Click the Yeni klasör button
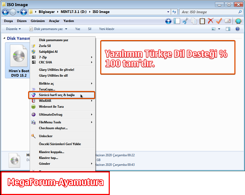Screen dimensions: 245x195 pyautogui.click(x=107, y=29)
